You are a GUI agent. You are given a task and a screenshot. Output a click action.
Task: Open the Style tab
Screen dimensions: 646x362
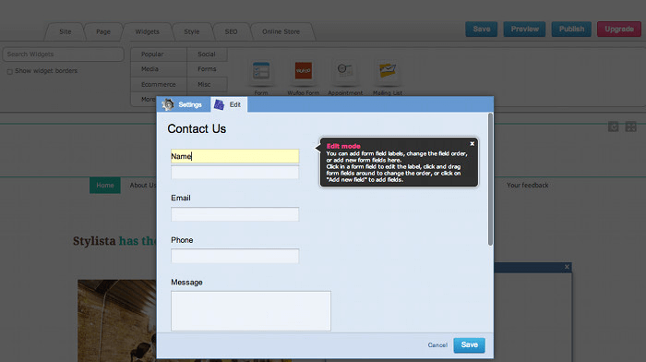click(x=192, y=31)
